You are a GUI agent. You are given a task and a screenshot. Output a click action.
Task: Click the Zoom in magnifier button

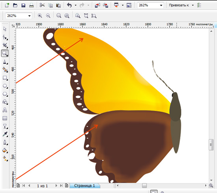[x=40, y=16]
